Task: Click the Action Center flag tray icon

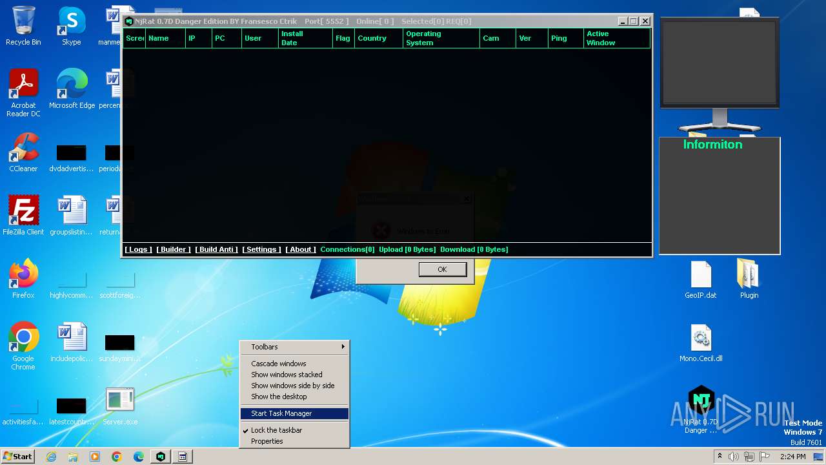Action: point(765,457)
